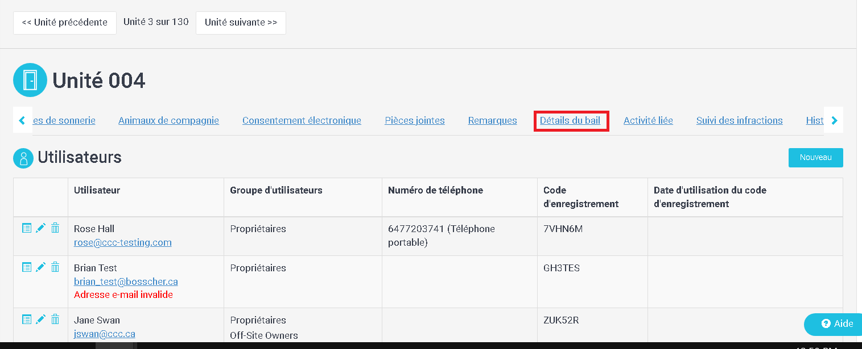Go to Unité suivante

click(241, 23)
